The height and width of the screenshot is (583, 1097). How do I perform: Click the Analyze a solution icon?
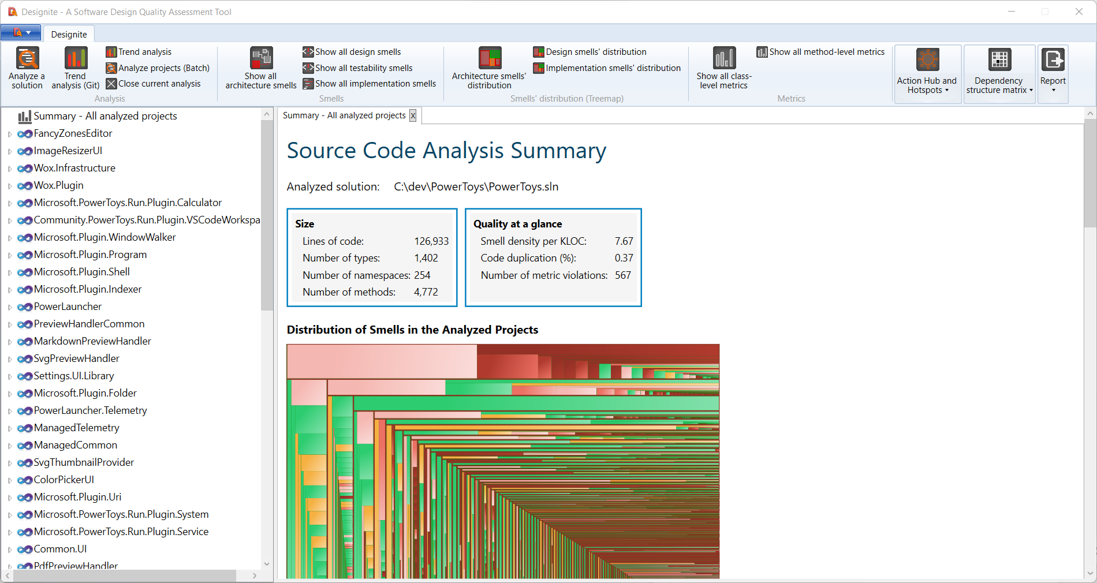27,58
